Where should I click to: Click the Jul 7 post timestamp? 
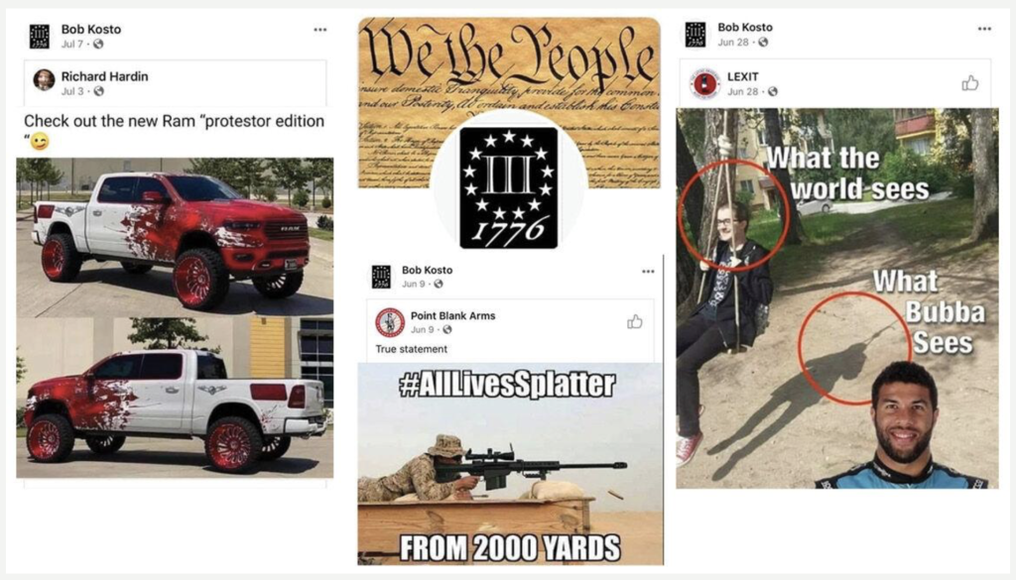pos(72,44)
